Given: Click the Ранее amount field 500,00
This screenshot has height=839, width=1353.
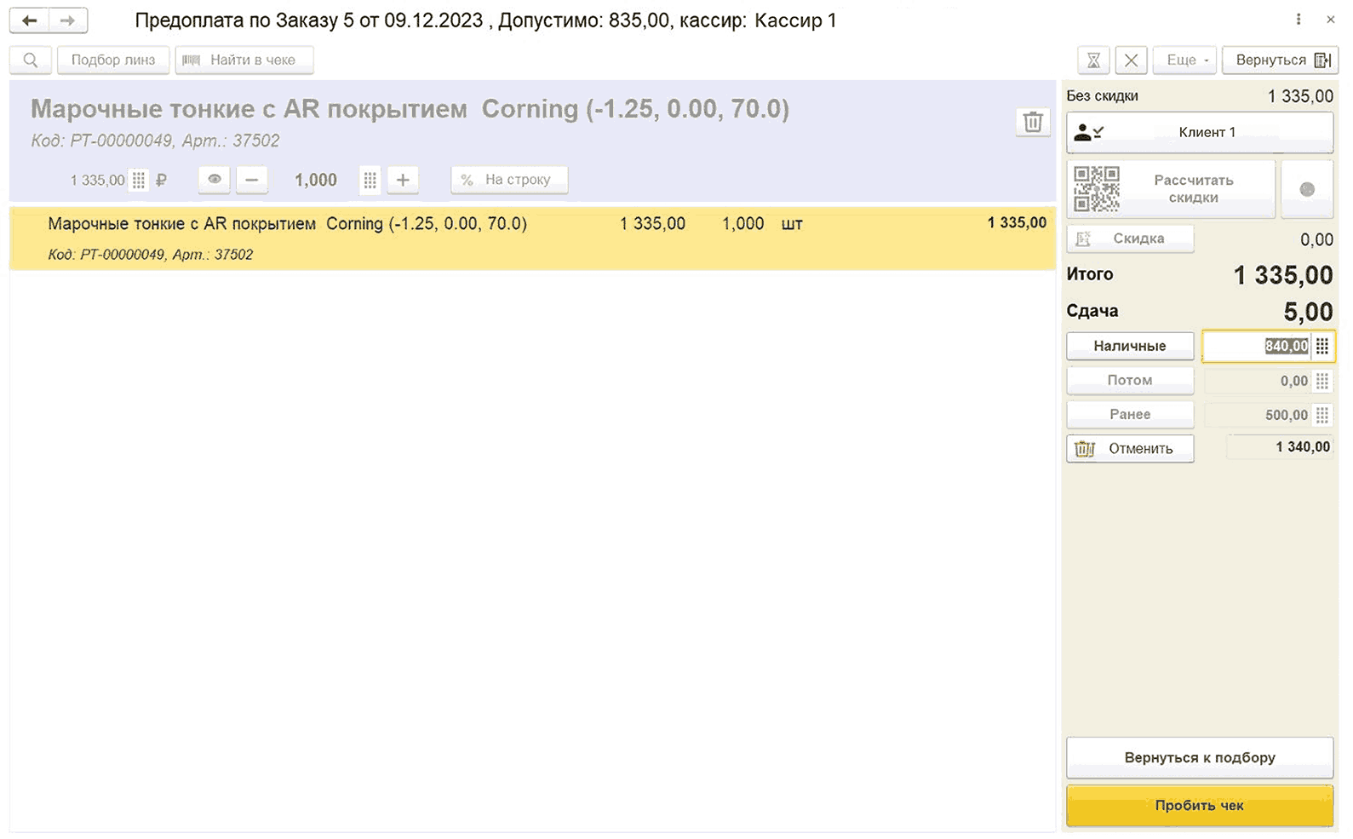Looking at the screenshot, I should [x=1257, y=415].
